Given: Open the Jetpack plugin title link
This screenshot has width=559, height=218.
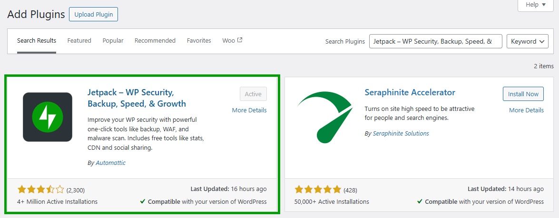Looking at the screenshot, I should (137, 98).
